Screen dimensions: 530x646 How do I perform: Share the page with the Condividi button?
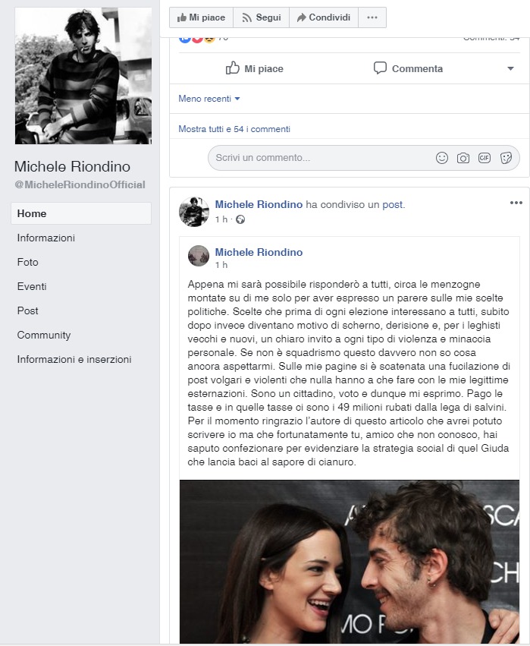click(324, 17)
